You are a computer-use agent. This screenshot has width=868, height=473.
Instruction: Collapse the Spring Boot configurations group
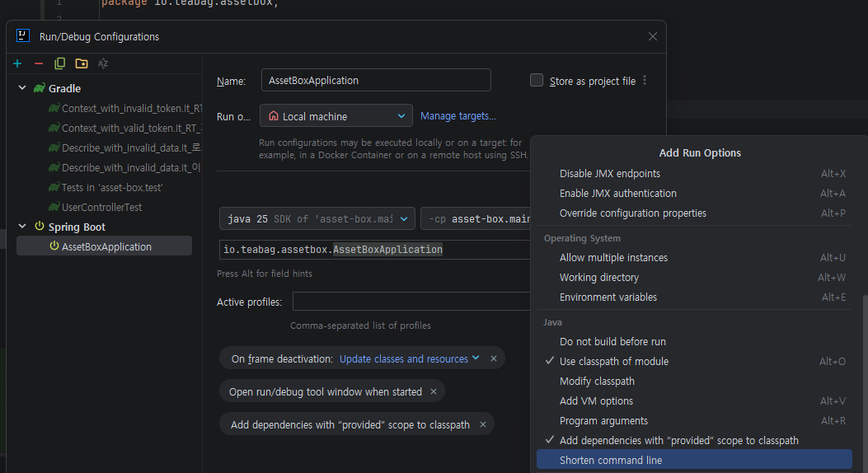[23, 227]
